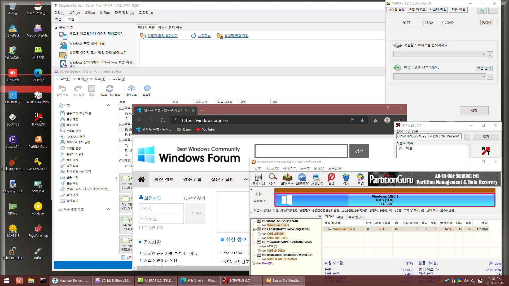
Task: Open the browser profile avatar icon
Action: [387, 120]
